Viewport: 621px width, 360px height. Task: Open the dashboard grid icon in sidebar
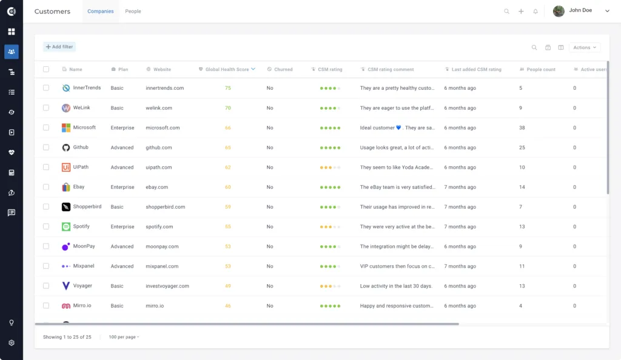12,32
